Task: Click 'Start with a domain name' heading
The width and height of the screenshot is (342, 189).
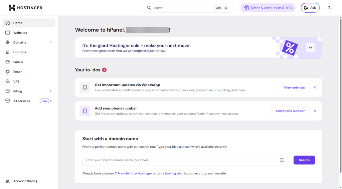Action: [x=110, y=139]
